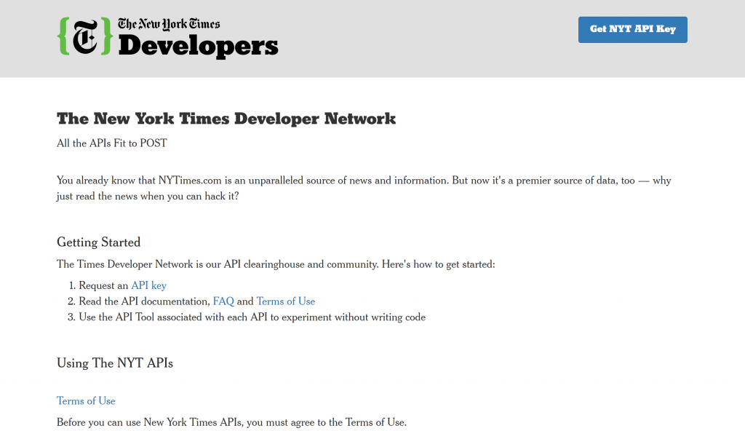
Task: Click the All the APIs Fit to POST tagline
Action: pyautogui.click(x=112, y=143)
